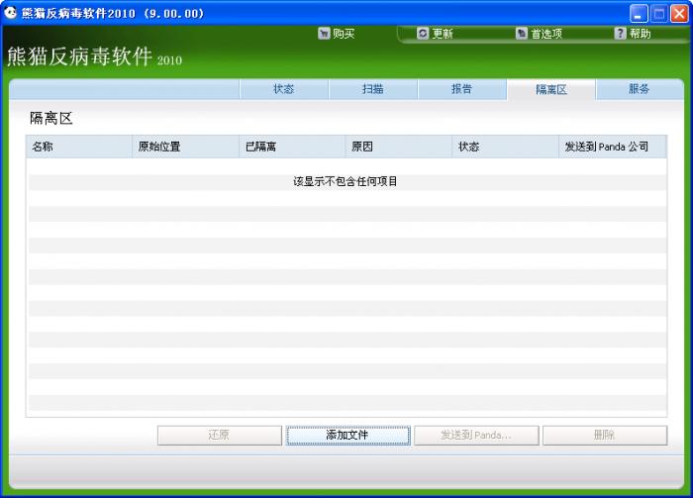This screenshot has height=498, width=693.
Task: Select the 隔离区 tab
Action: (x=551, y=90)
